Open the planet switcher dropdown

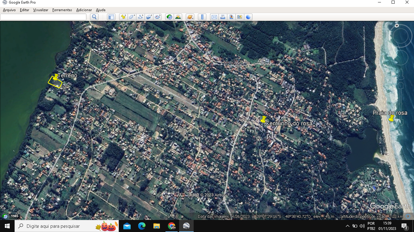coord(190,17)
